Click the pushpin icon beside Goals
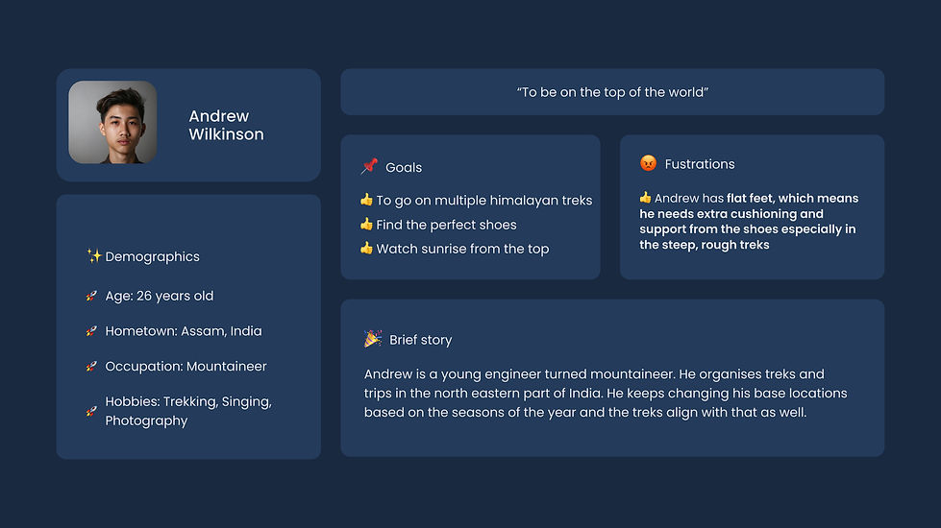Image resolution: width=941 pixels, height=528 pixels. click(x=369, y=167)
